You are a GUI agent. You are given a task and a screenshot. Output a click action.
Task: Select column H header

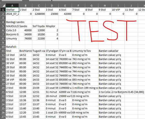[105, 5]
